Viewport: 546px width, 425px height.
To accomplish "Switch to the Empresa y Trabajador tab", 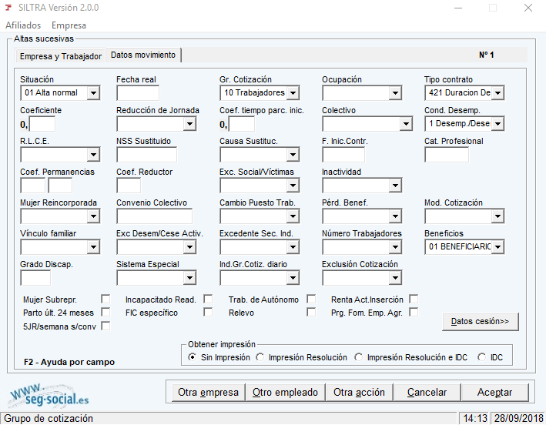I will pyautogui.click(x=60, y=56).
